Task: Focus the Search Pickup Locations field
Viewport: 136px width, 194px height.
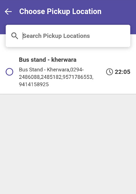Action: 68,36
